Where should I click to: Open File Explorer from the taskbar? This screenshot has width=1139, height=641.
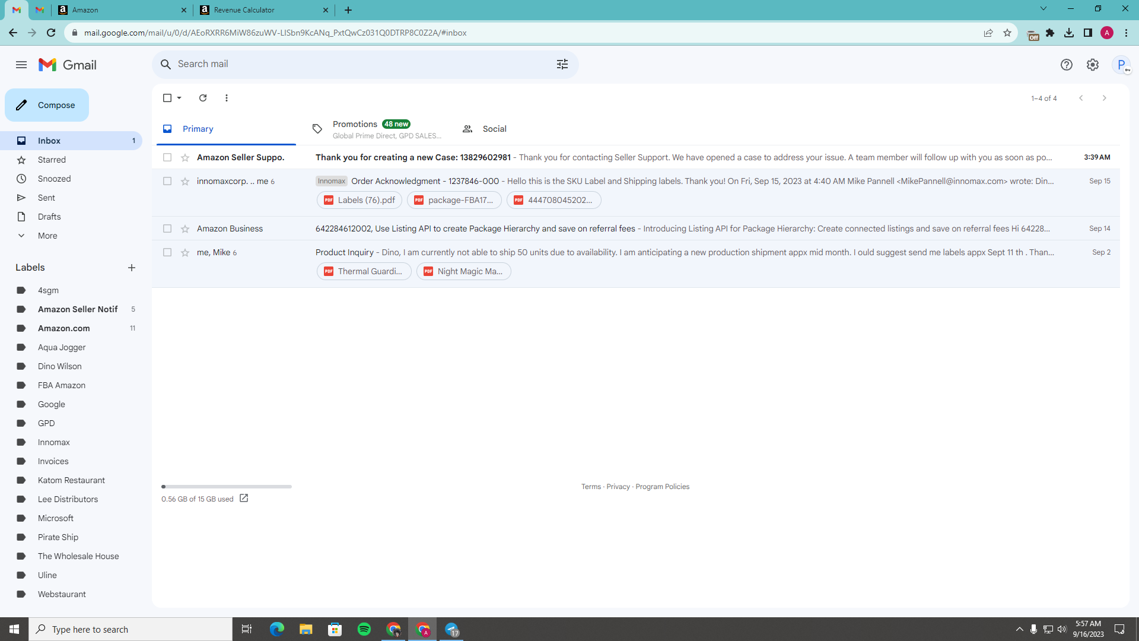tap(306, 629)
